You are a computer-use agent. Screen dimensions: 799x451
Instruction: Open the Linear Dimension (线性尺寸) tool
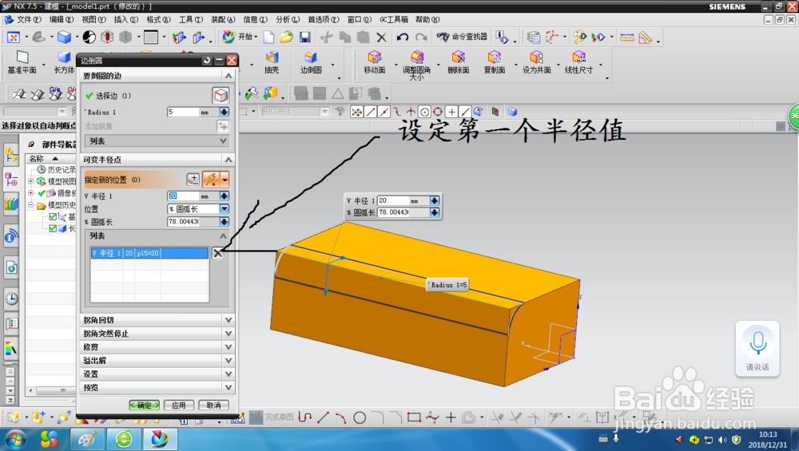tap(578, 62)
